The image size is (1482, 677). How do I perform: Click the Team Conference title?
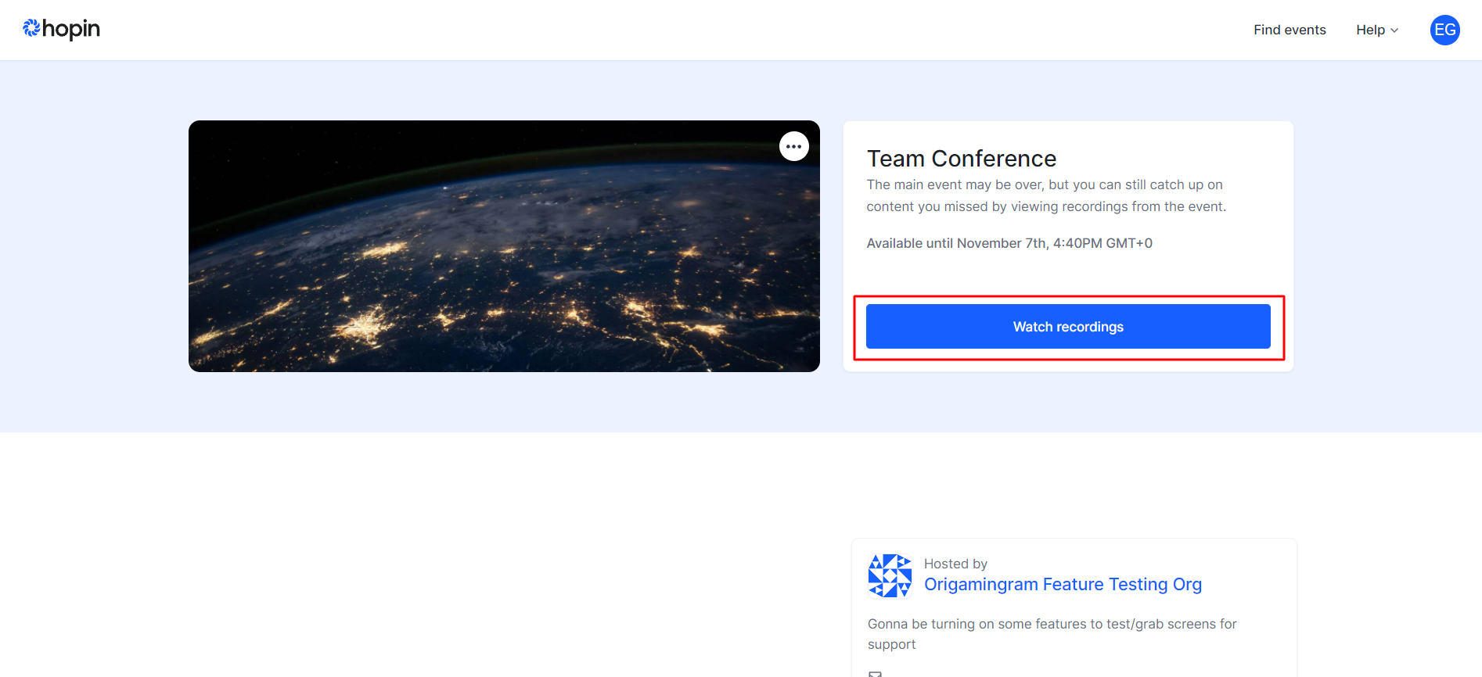(x=962, y=159)
